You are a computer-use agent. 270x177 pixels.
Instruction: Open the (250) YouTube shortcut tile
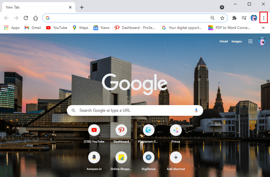tap(94, 134)
